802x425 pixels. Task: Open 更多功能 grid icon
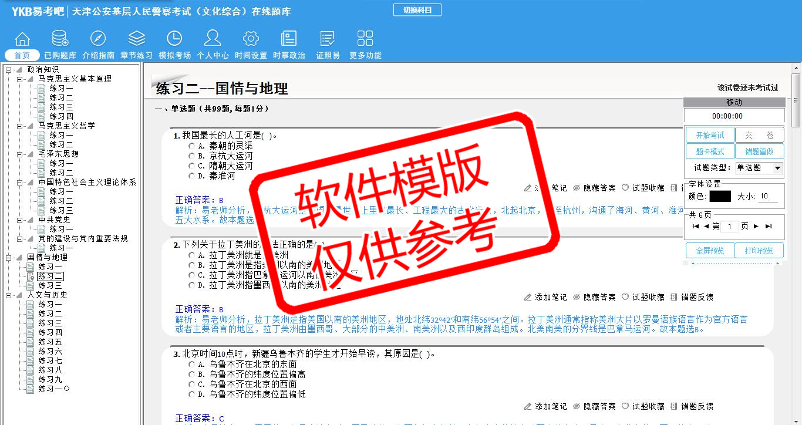click(x=365, y=39)
